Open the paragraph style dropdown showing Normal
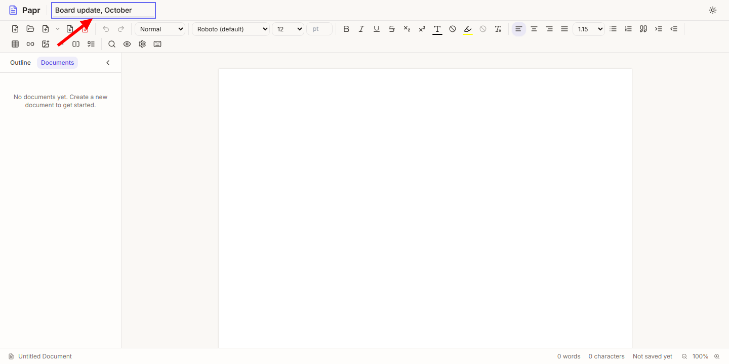This screenshot has width=729, height=364. (160, 29)
